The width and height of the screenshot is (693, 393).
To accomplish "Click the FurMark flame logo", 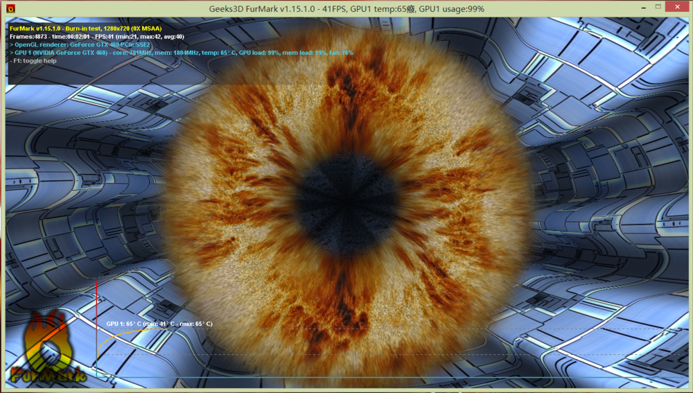I will pyautogui.click(x=48, y=346).
